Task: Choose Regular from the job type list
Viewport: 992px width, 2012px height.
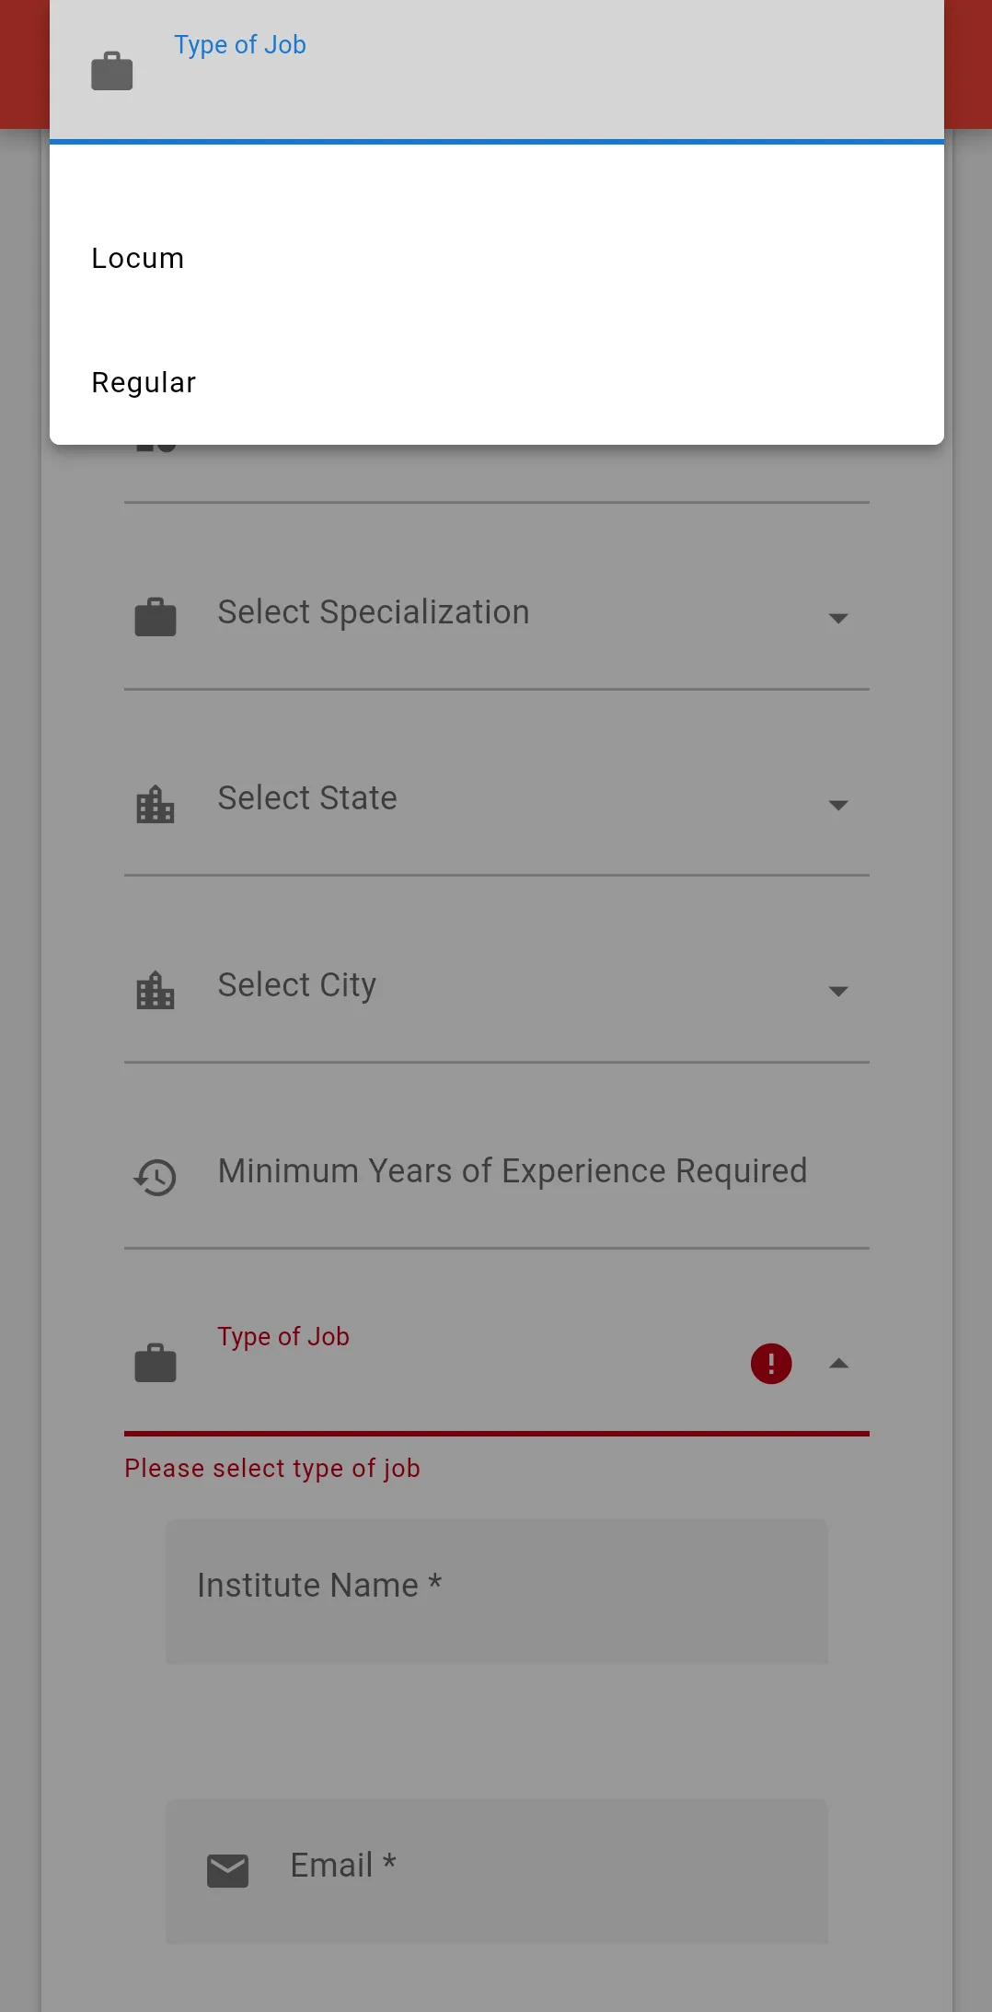Action: coord(144,383)
